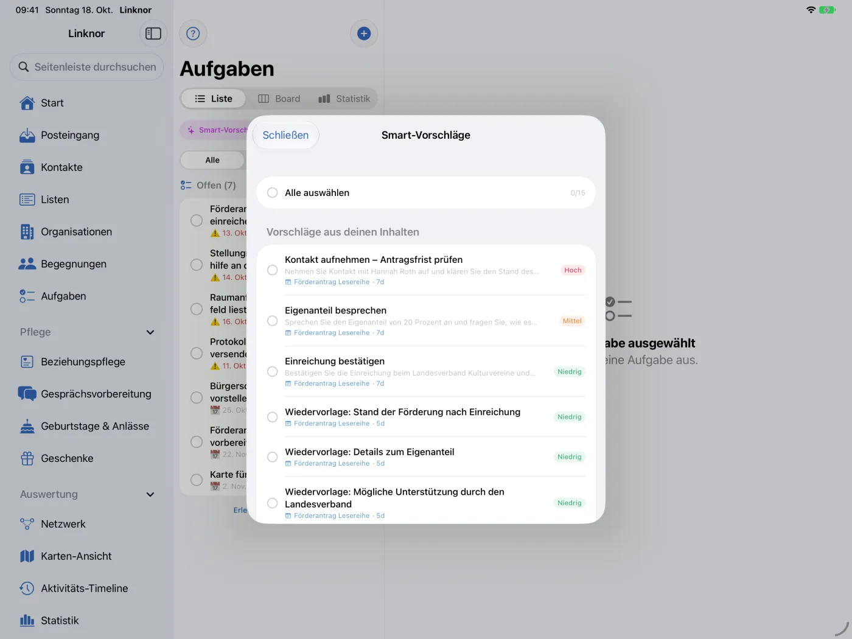This screenshot has width=852, height=639.
Task: Open Geburtstage & Anlässe cake icon
Action: coord(27,426)
